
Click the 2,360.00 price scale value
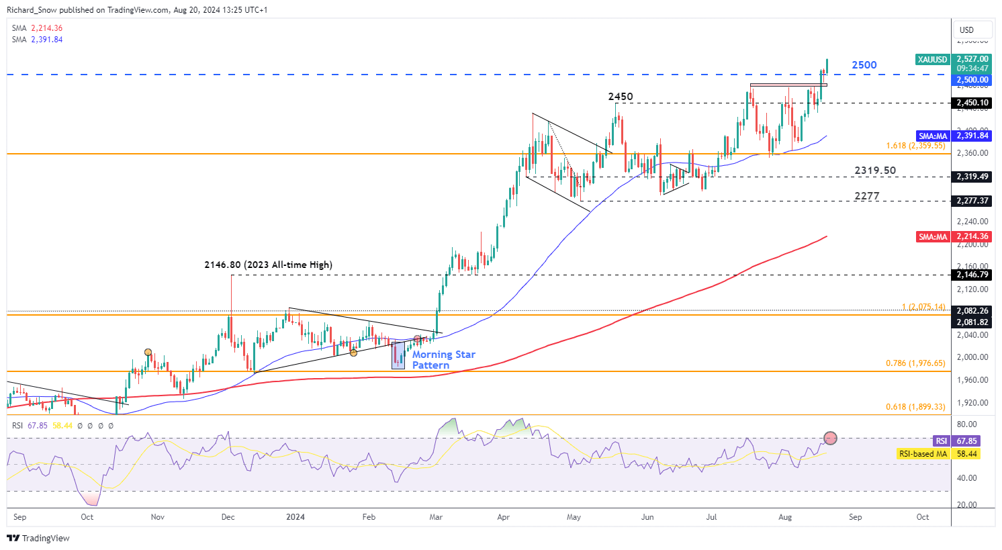972,153
